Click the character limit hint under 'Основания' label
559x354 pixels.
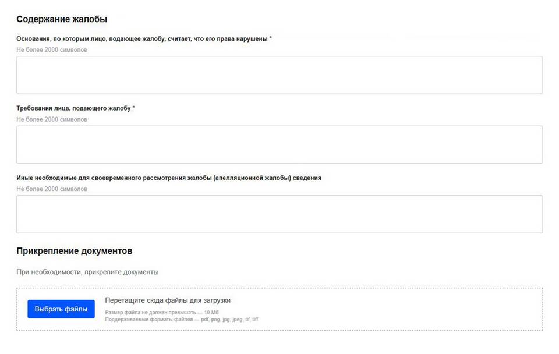point(52,49)
